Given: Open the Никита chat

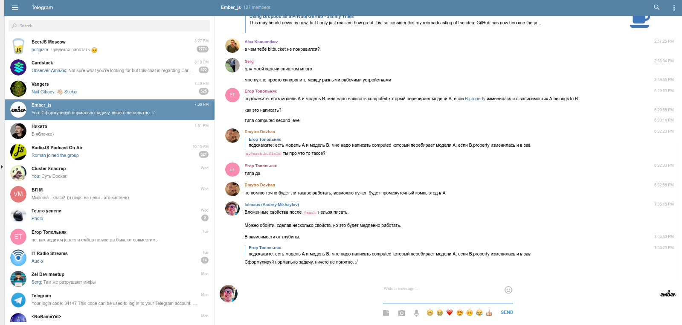Looking at the screenshot, I should click(x=109, y=131).
